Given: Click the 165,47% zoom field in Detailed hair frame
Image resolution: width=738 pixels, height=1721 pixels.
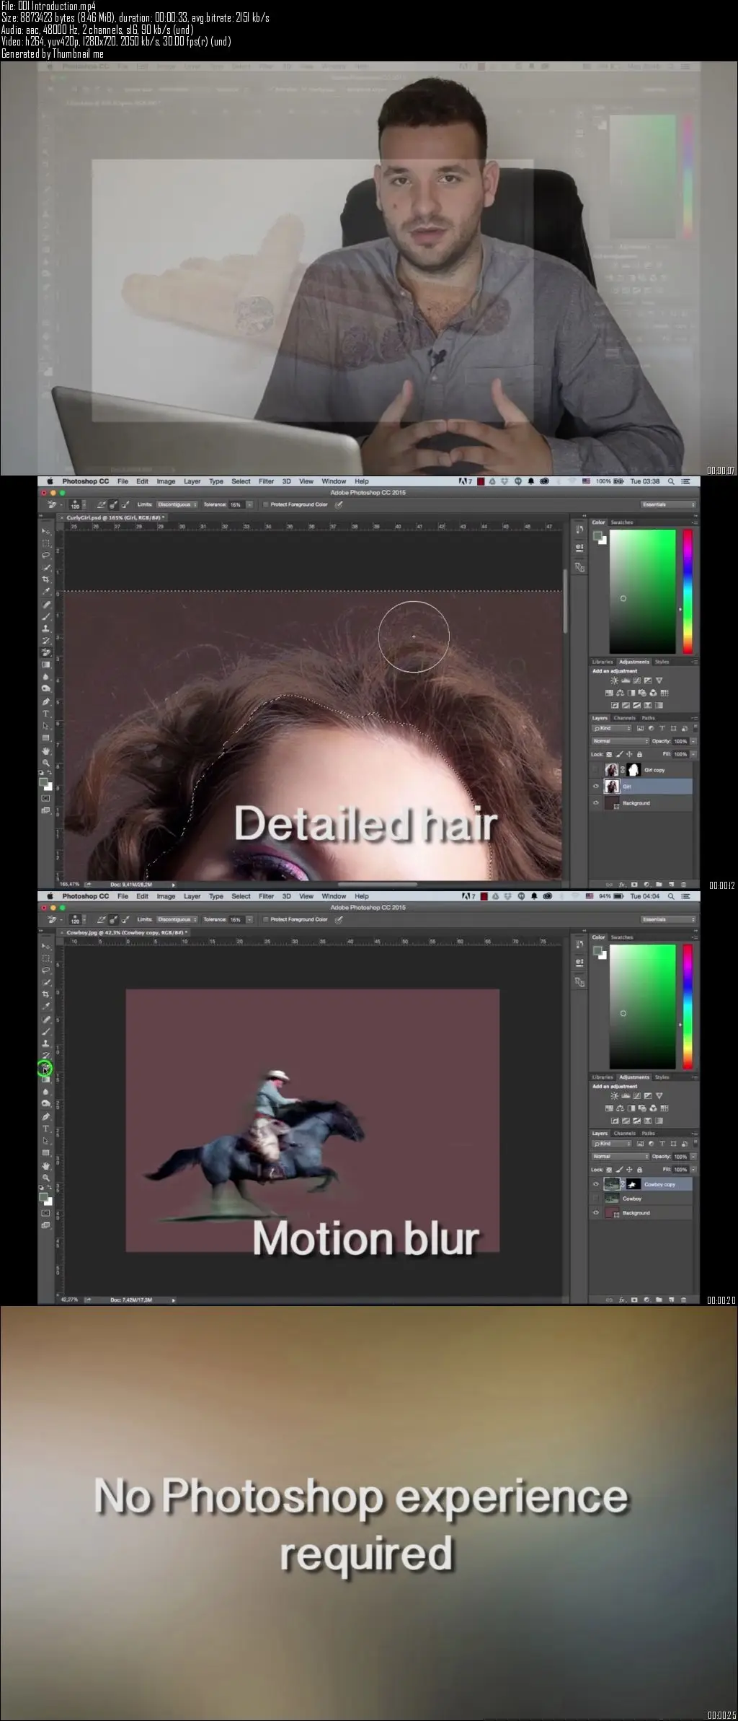Looking at the screenshot, I should pyautogui.click(x=70, y=884).
